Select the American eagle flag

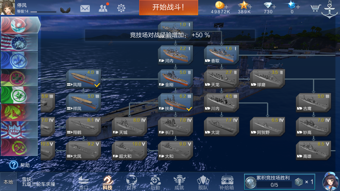coord(19,43)
